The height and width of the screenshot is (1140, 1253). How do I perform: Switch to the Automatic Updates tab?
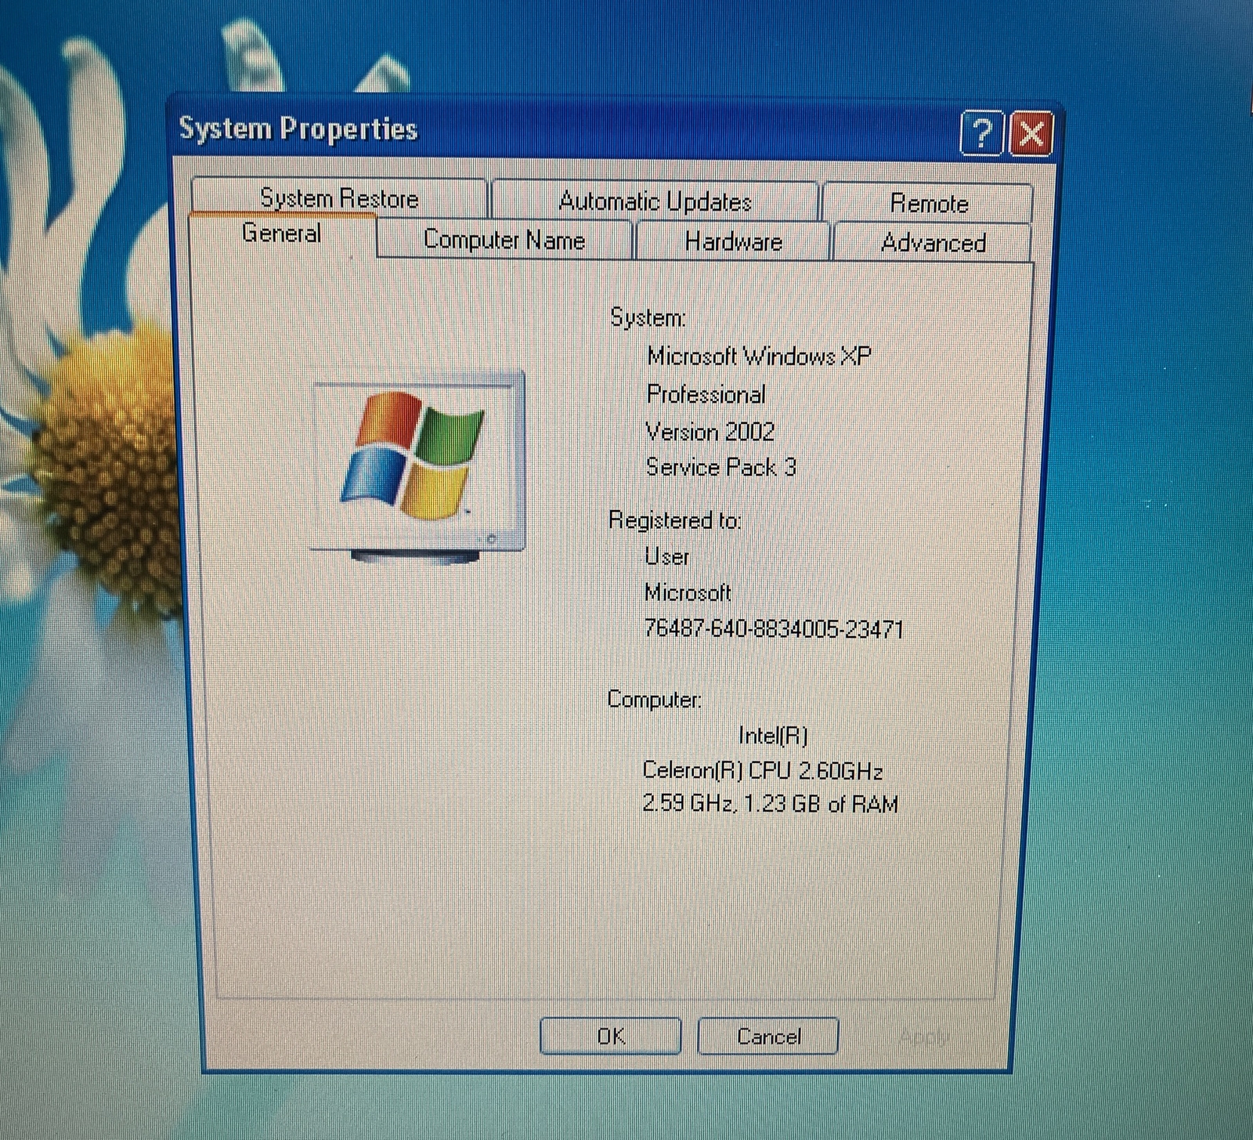pos(655,201)
